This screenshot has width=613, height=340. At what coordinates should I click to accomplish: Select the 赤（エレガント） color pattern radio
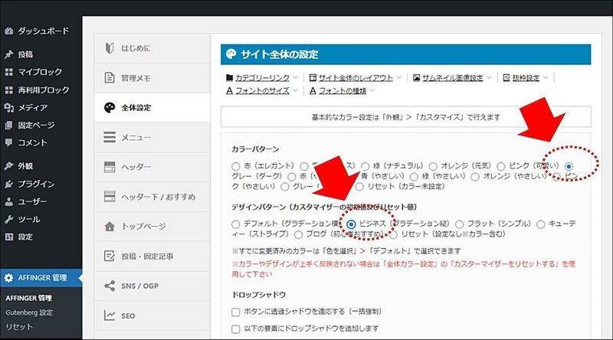click(x=235, y=167)
